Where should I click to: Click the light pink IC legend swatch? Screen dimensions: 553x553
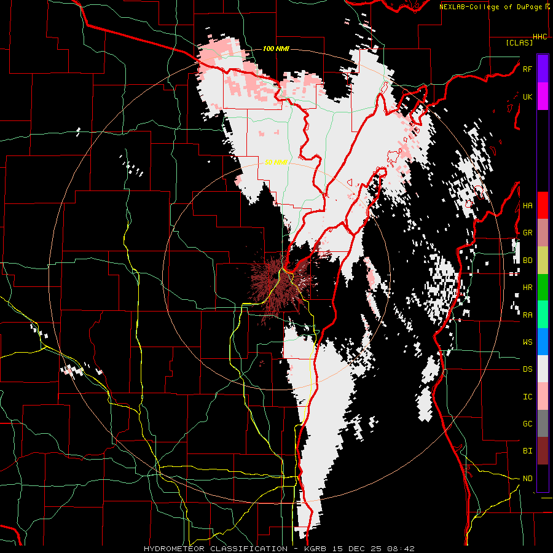pyautogui.click(x=543, y=396)
